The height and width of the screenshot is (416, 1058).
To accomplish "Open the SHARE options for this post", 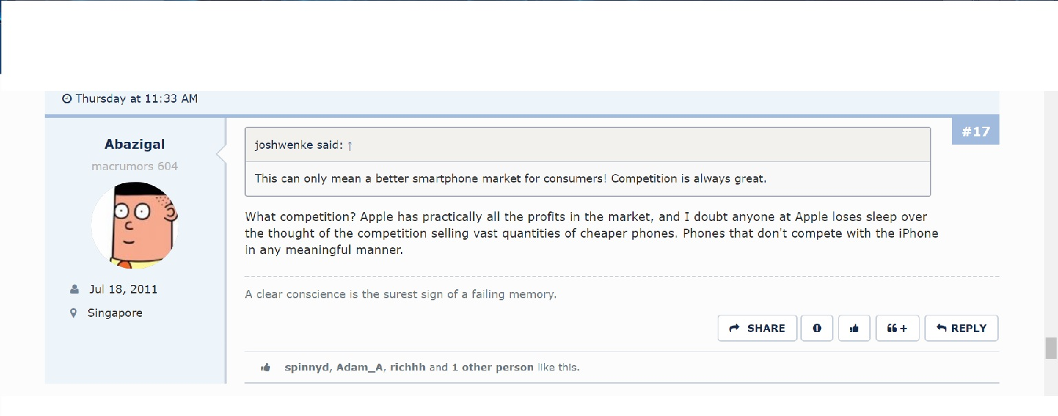I will 757,329.
